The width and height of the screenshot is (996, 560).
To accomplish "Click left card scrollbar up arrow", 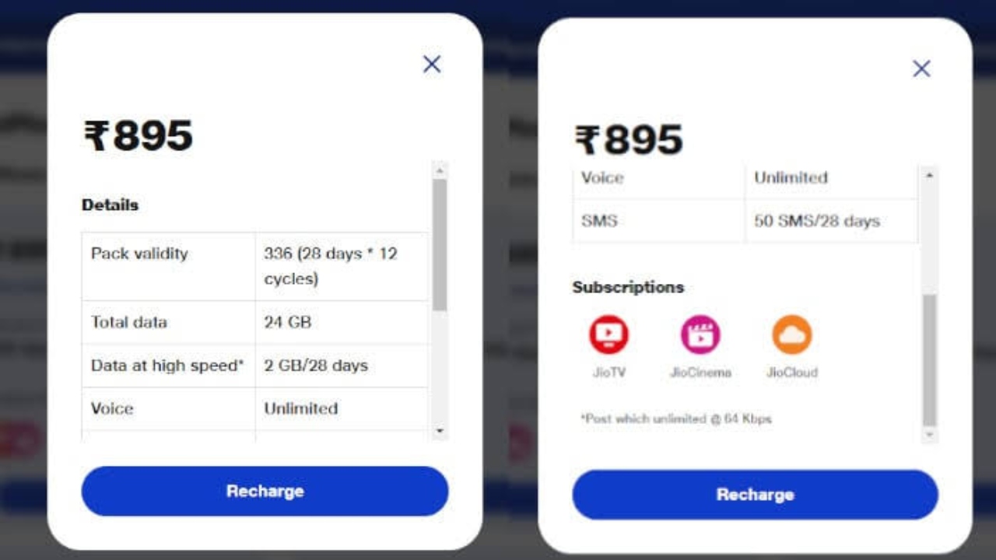I will pos(440,170).
